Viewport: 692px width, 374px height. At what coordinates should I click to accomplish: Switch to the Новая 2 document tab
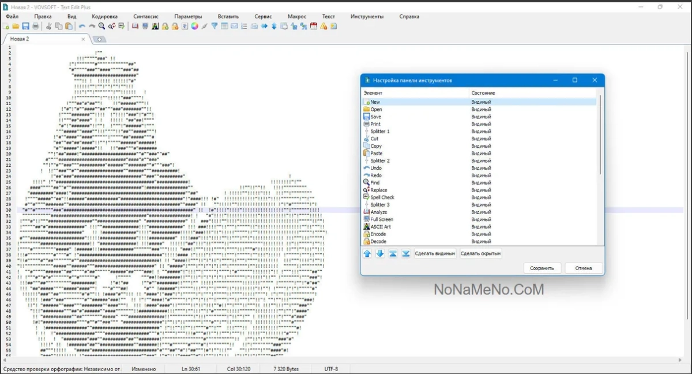20,39
